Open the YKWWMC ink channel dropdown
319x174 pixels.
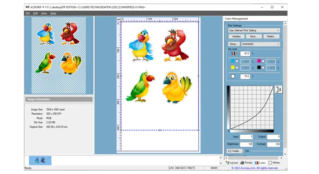coord(260,44)
